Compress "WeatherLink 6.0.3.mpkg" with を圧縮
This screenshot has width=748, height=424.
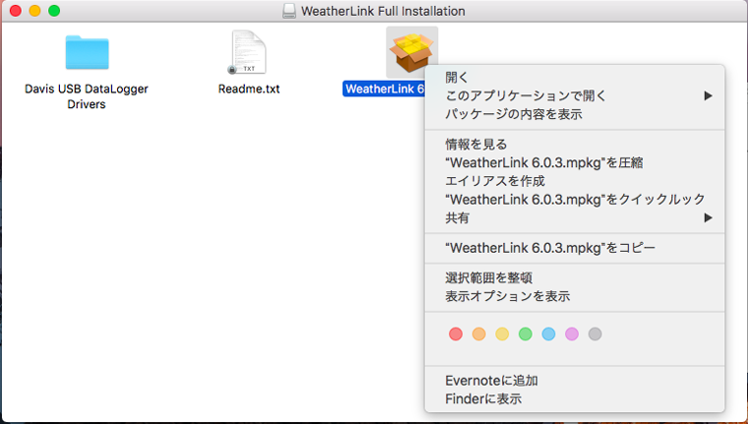tap(575, 162)
